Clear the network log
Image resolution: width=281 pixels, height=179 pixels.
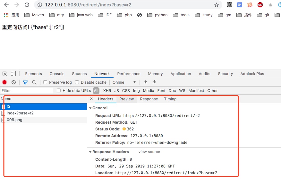point(13,82)
